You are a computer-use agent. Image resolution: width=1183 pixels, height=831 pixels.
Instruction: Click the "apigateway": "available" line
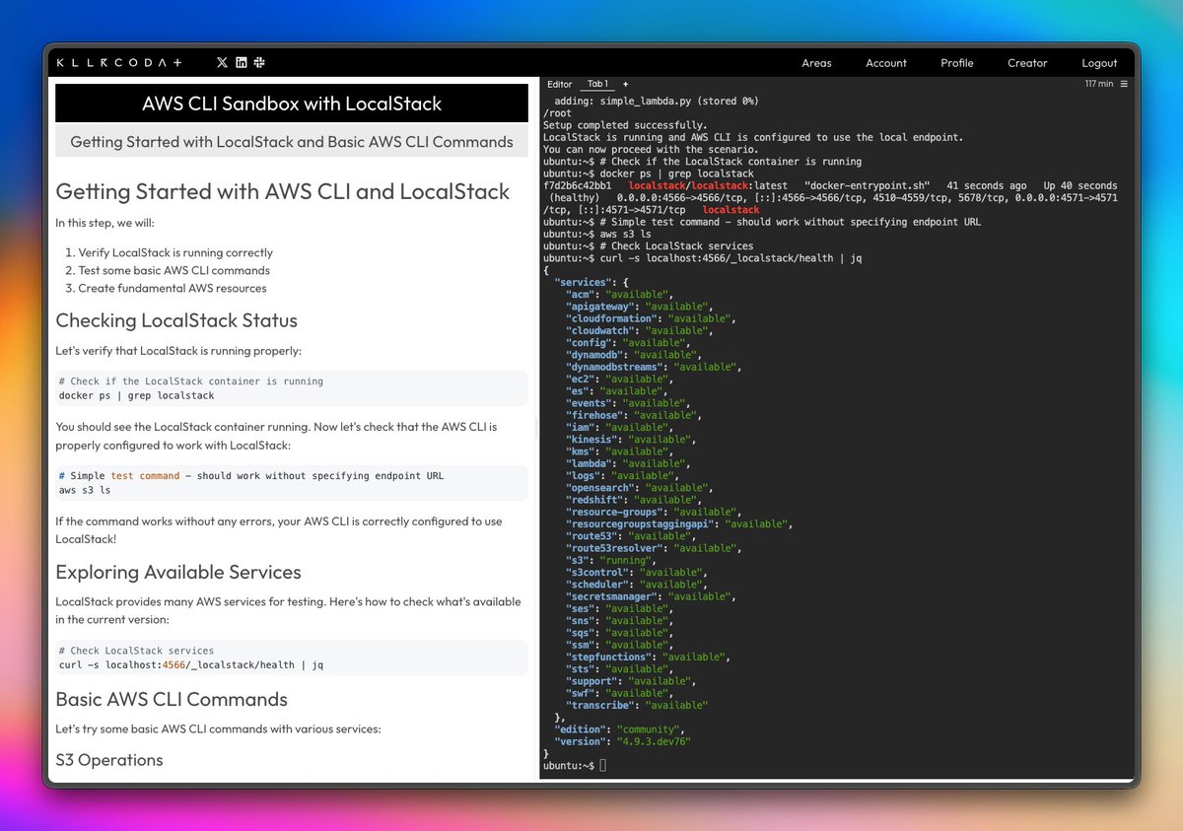639,307
